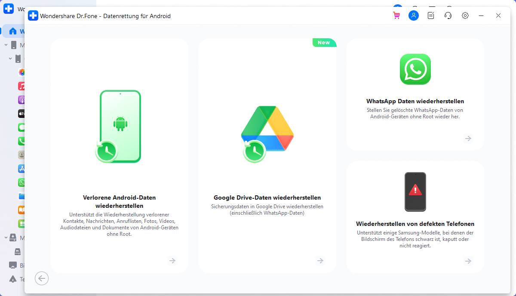Screen dimensions: 516x296
Task: Click the Dr.Fone logo in the Datenrettung window title
Action: [x=33, y=16]
